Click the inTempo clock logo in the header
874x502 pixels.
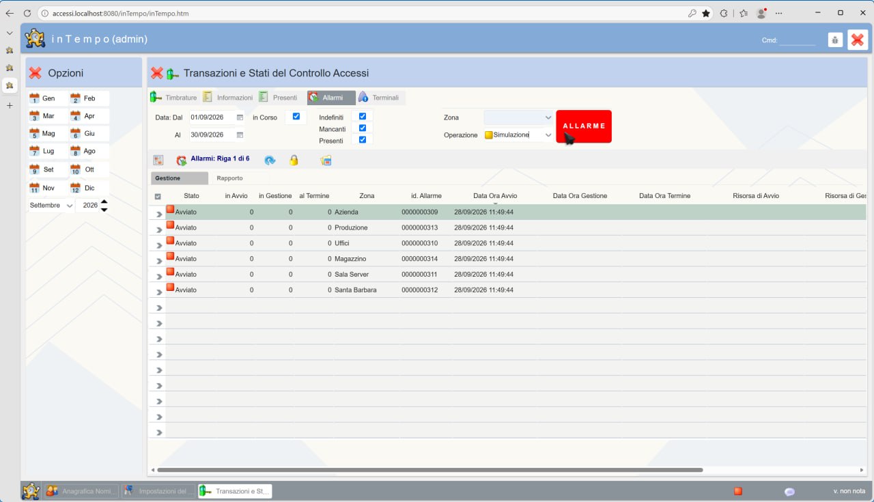point(35,38)
